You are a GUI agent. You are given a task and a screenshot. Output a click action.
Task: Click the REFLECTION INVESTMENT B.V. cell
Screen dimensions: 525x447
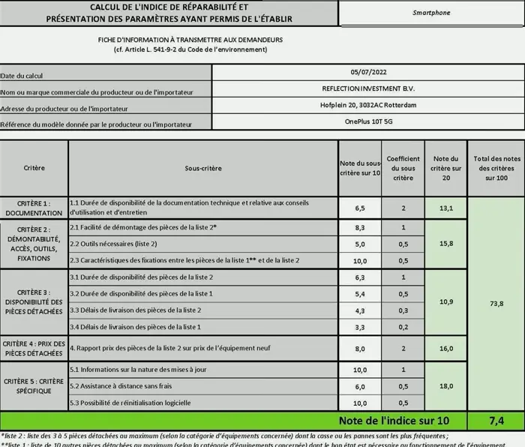pos(368,88)
